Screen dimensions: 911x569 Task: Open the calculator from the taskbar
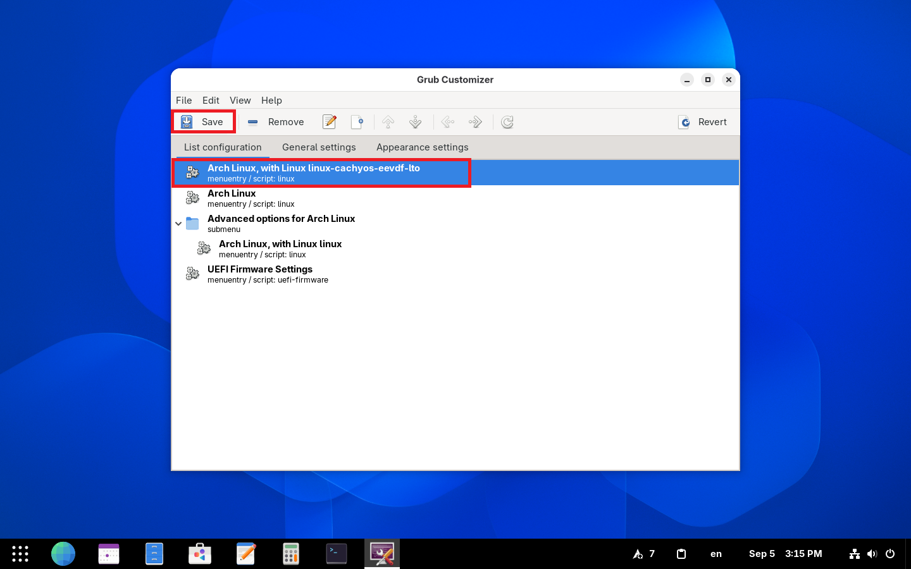tap(291, 554)
